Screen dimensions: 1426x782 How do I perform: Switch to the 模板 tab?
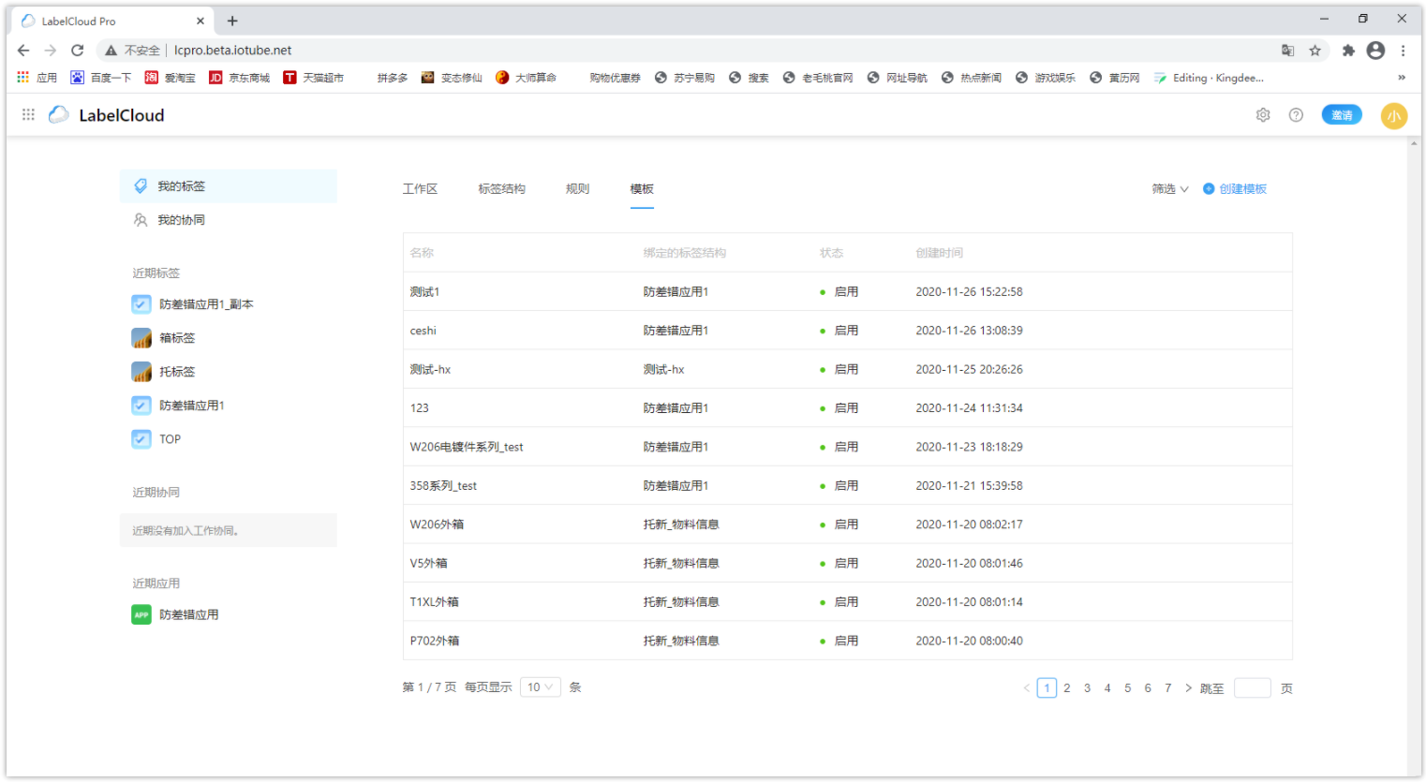pos(642,188)
